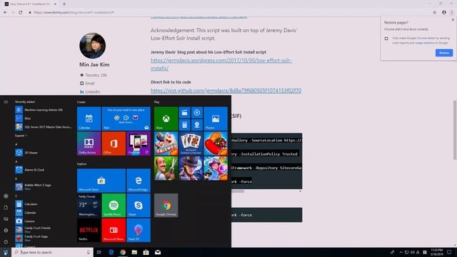Open the weather tile showing Partly Cloudy
The width and height of the screenshot is (457, 257).
pyautogui.click(x=89, y=206)
